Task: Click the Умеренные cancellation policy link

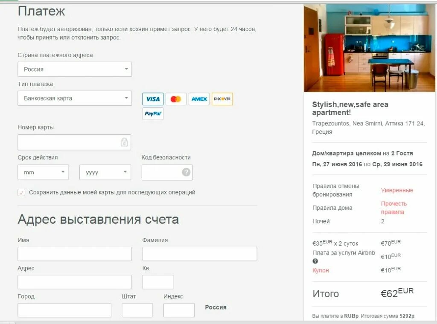Action: pos(397,190)
